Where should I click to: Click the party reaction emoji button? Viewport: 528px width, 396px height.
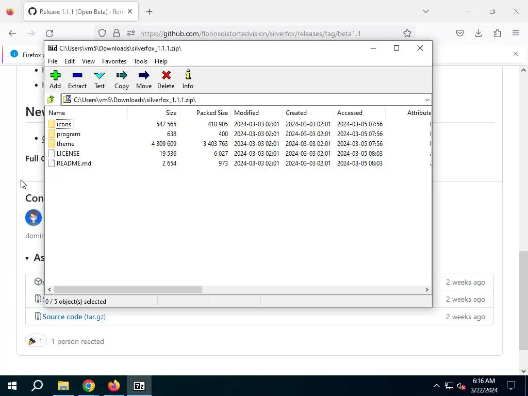36,341
